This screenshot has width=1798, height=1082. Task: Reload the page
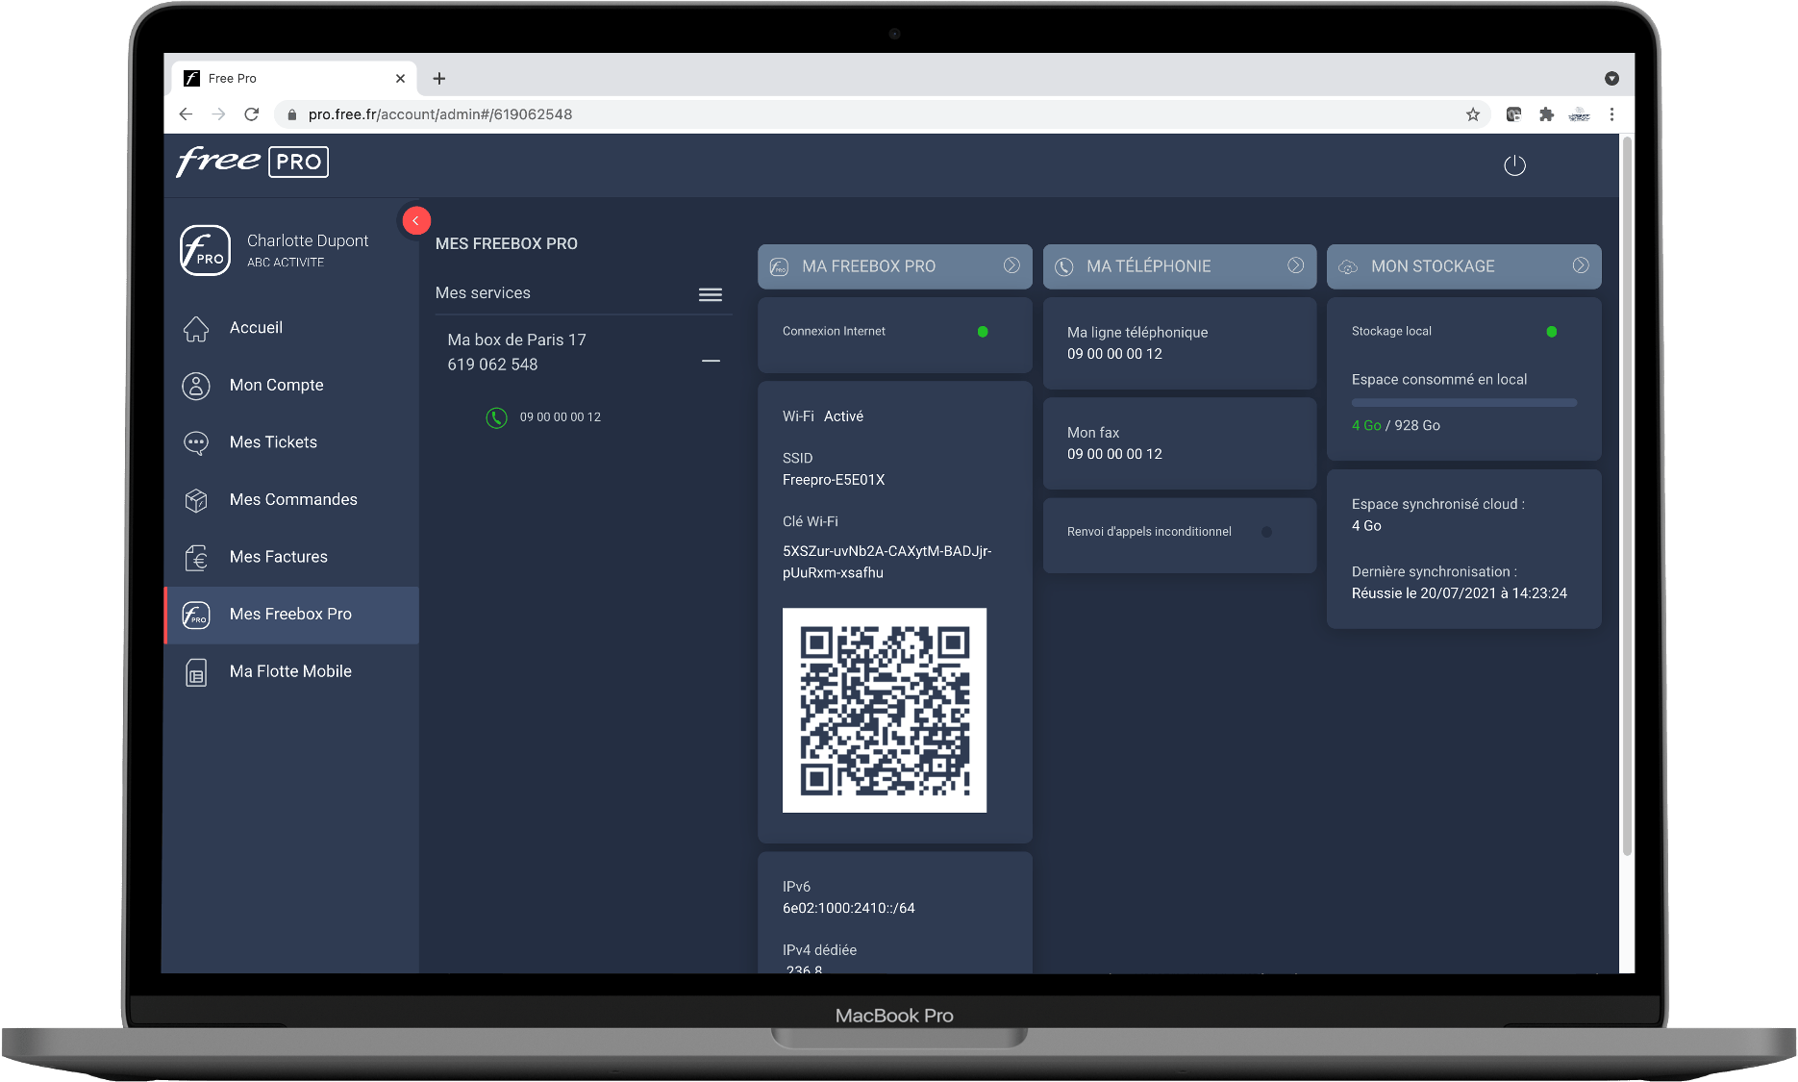[x=252, y=114]
